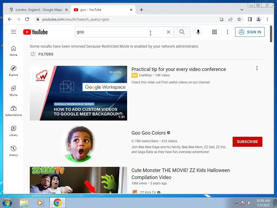Start voice search with the microphone icon

(198, 32)
